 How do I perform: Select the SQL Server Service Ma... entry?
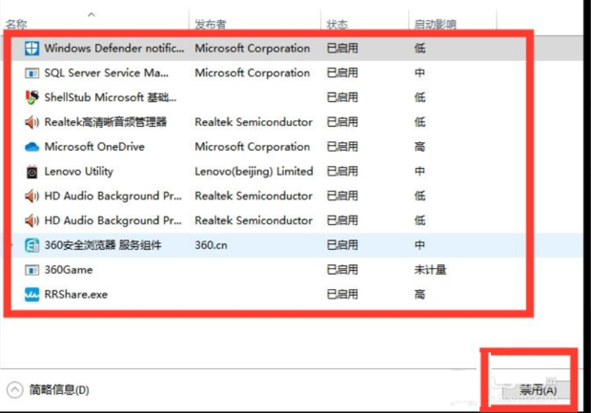pyautogui.click(x=107, y=72)
